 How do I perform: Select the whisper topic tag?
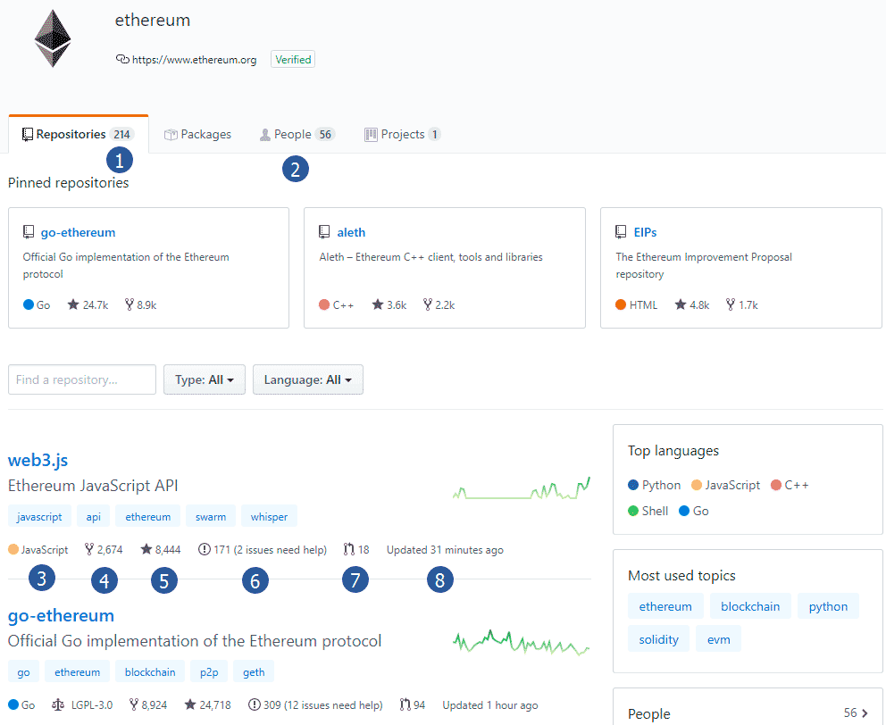click(269, 516)
